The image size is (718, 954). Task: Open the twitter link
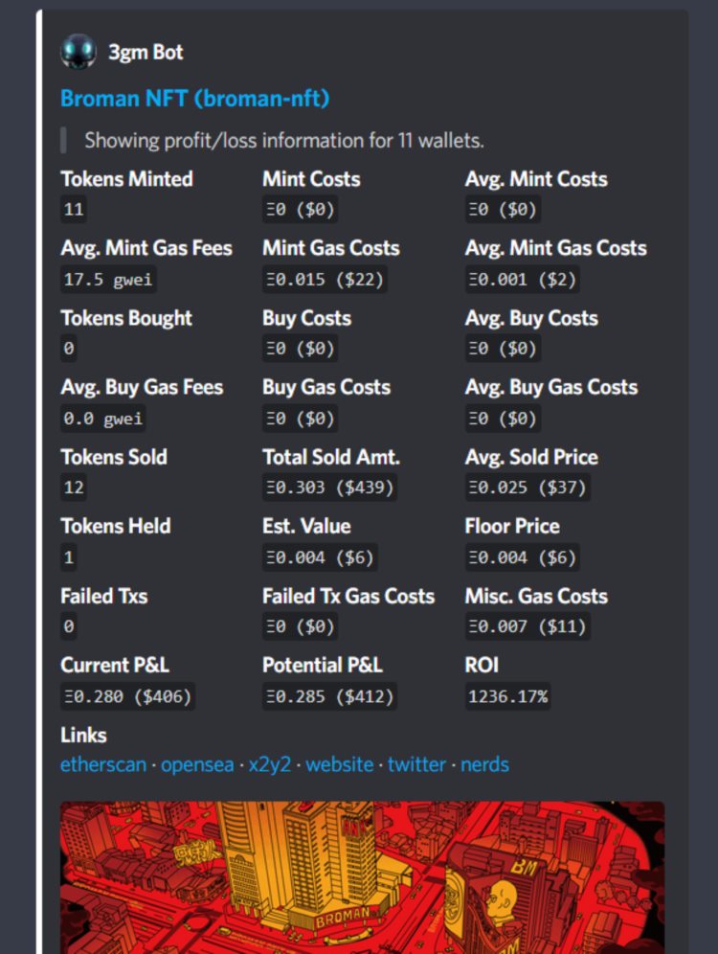coord(416,764)
